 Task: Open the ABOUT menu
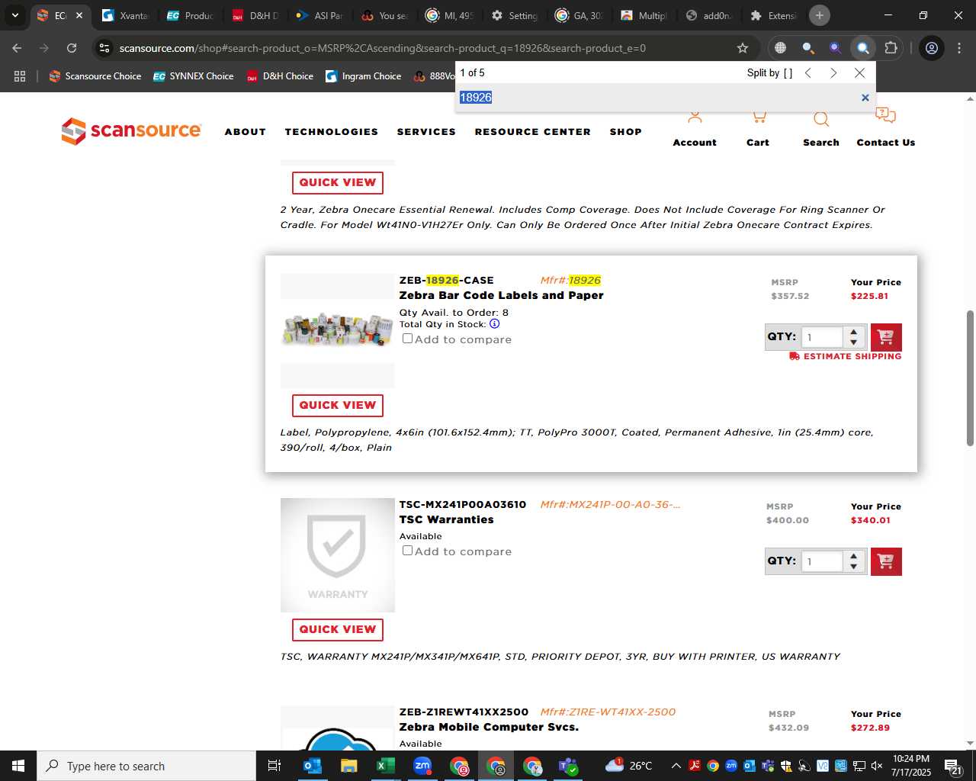tap(246, 132)
